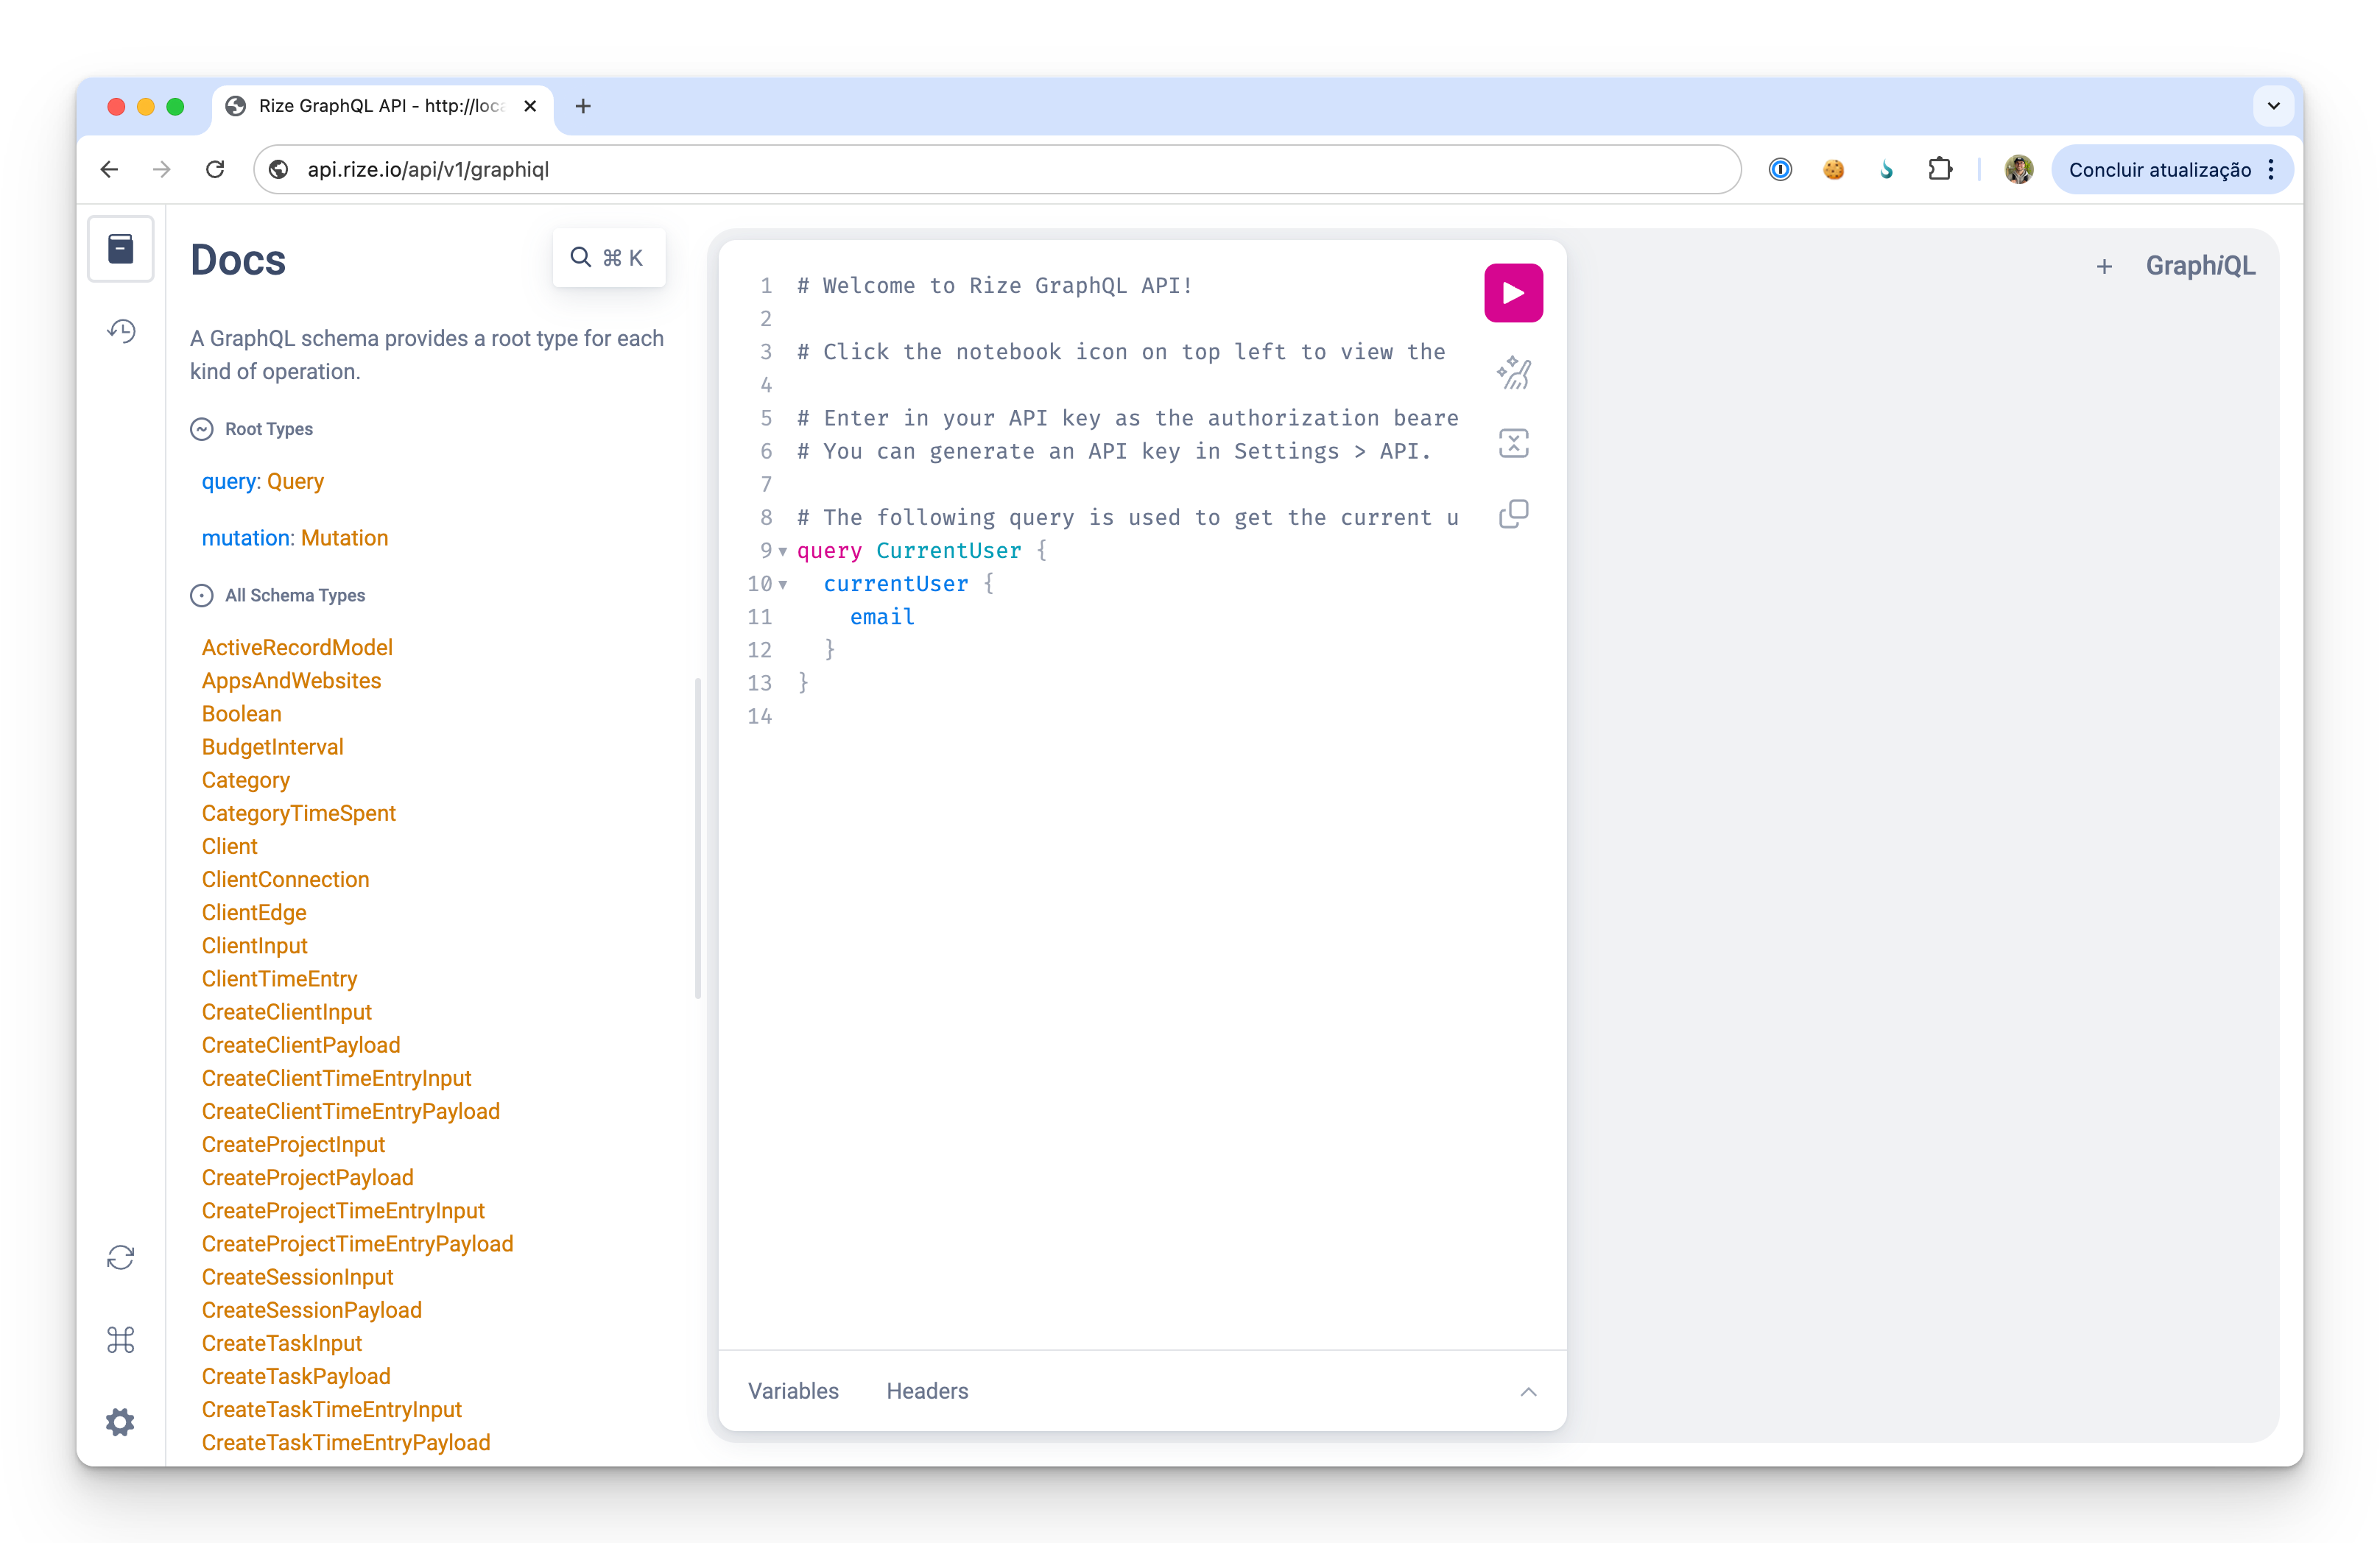Open the Mutation type link

(344, 539)
